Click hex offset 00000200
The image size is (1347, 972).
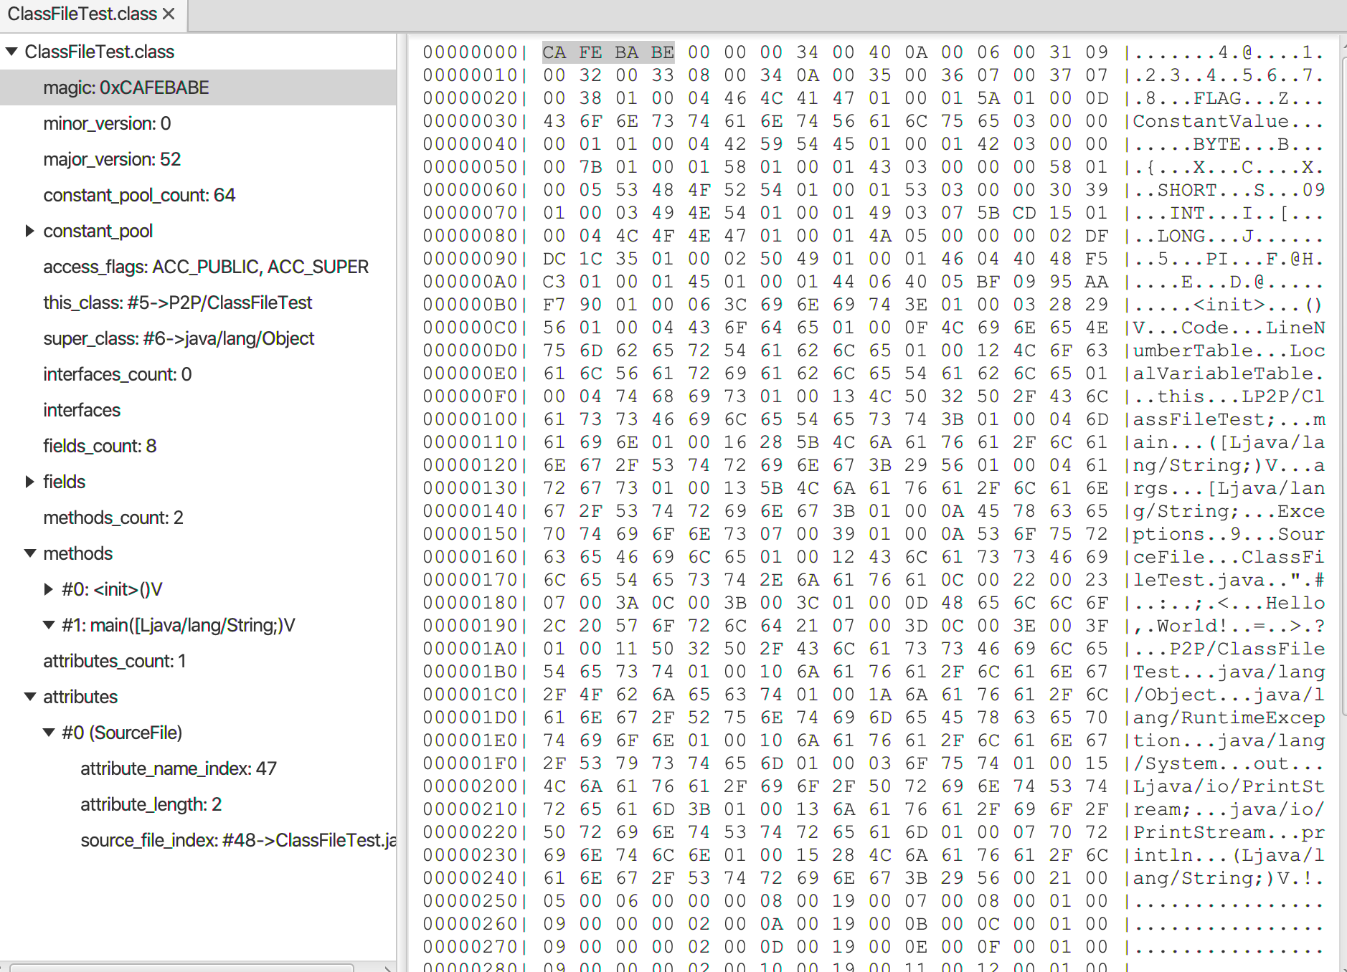coord(470,786)
